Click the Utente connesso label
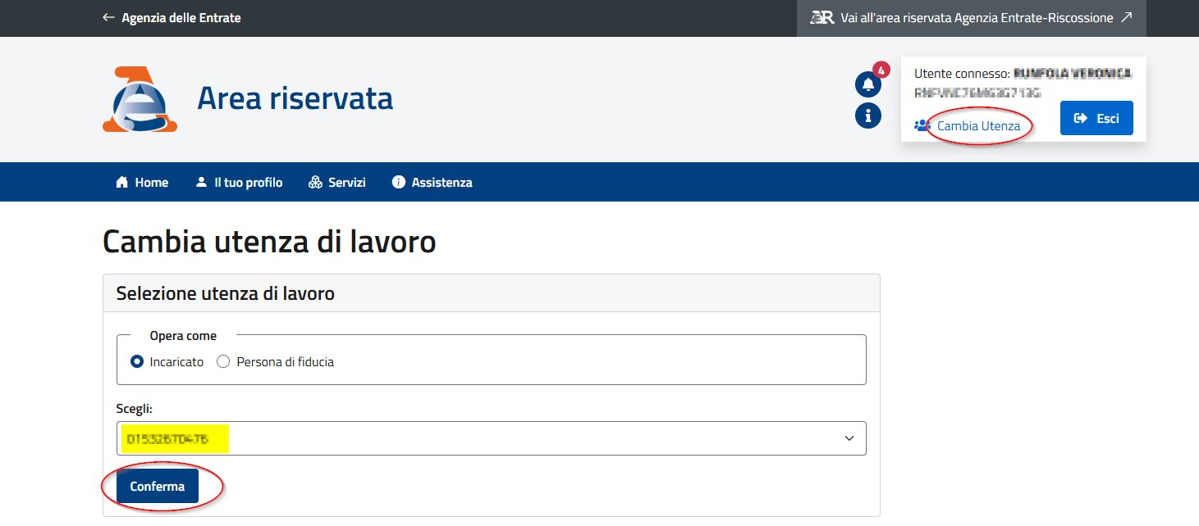Image resolution: width=1199 pixels, height=526 pixels. (x=962, y=74)
